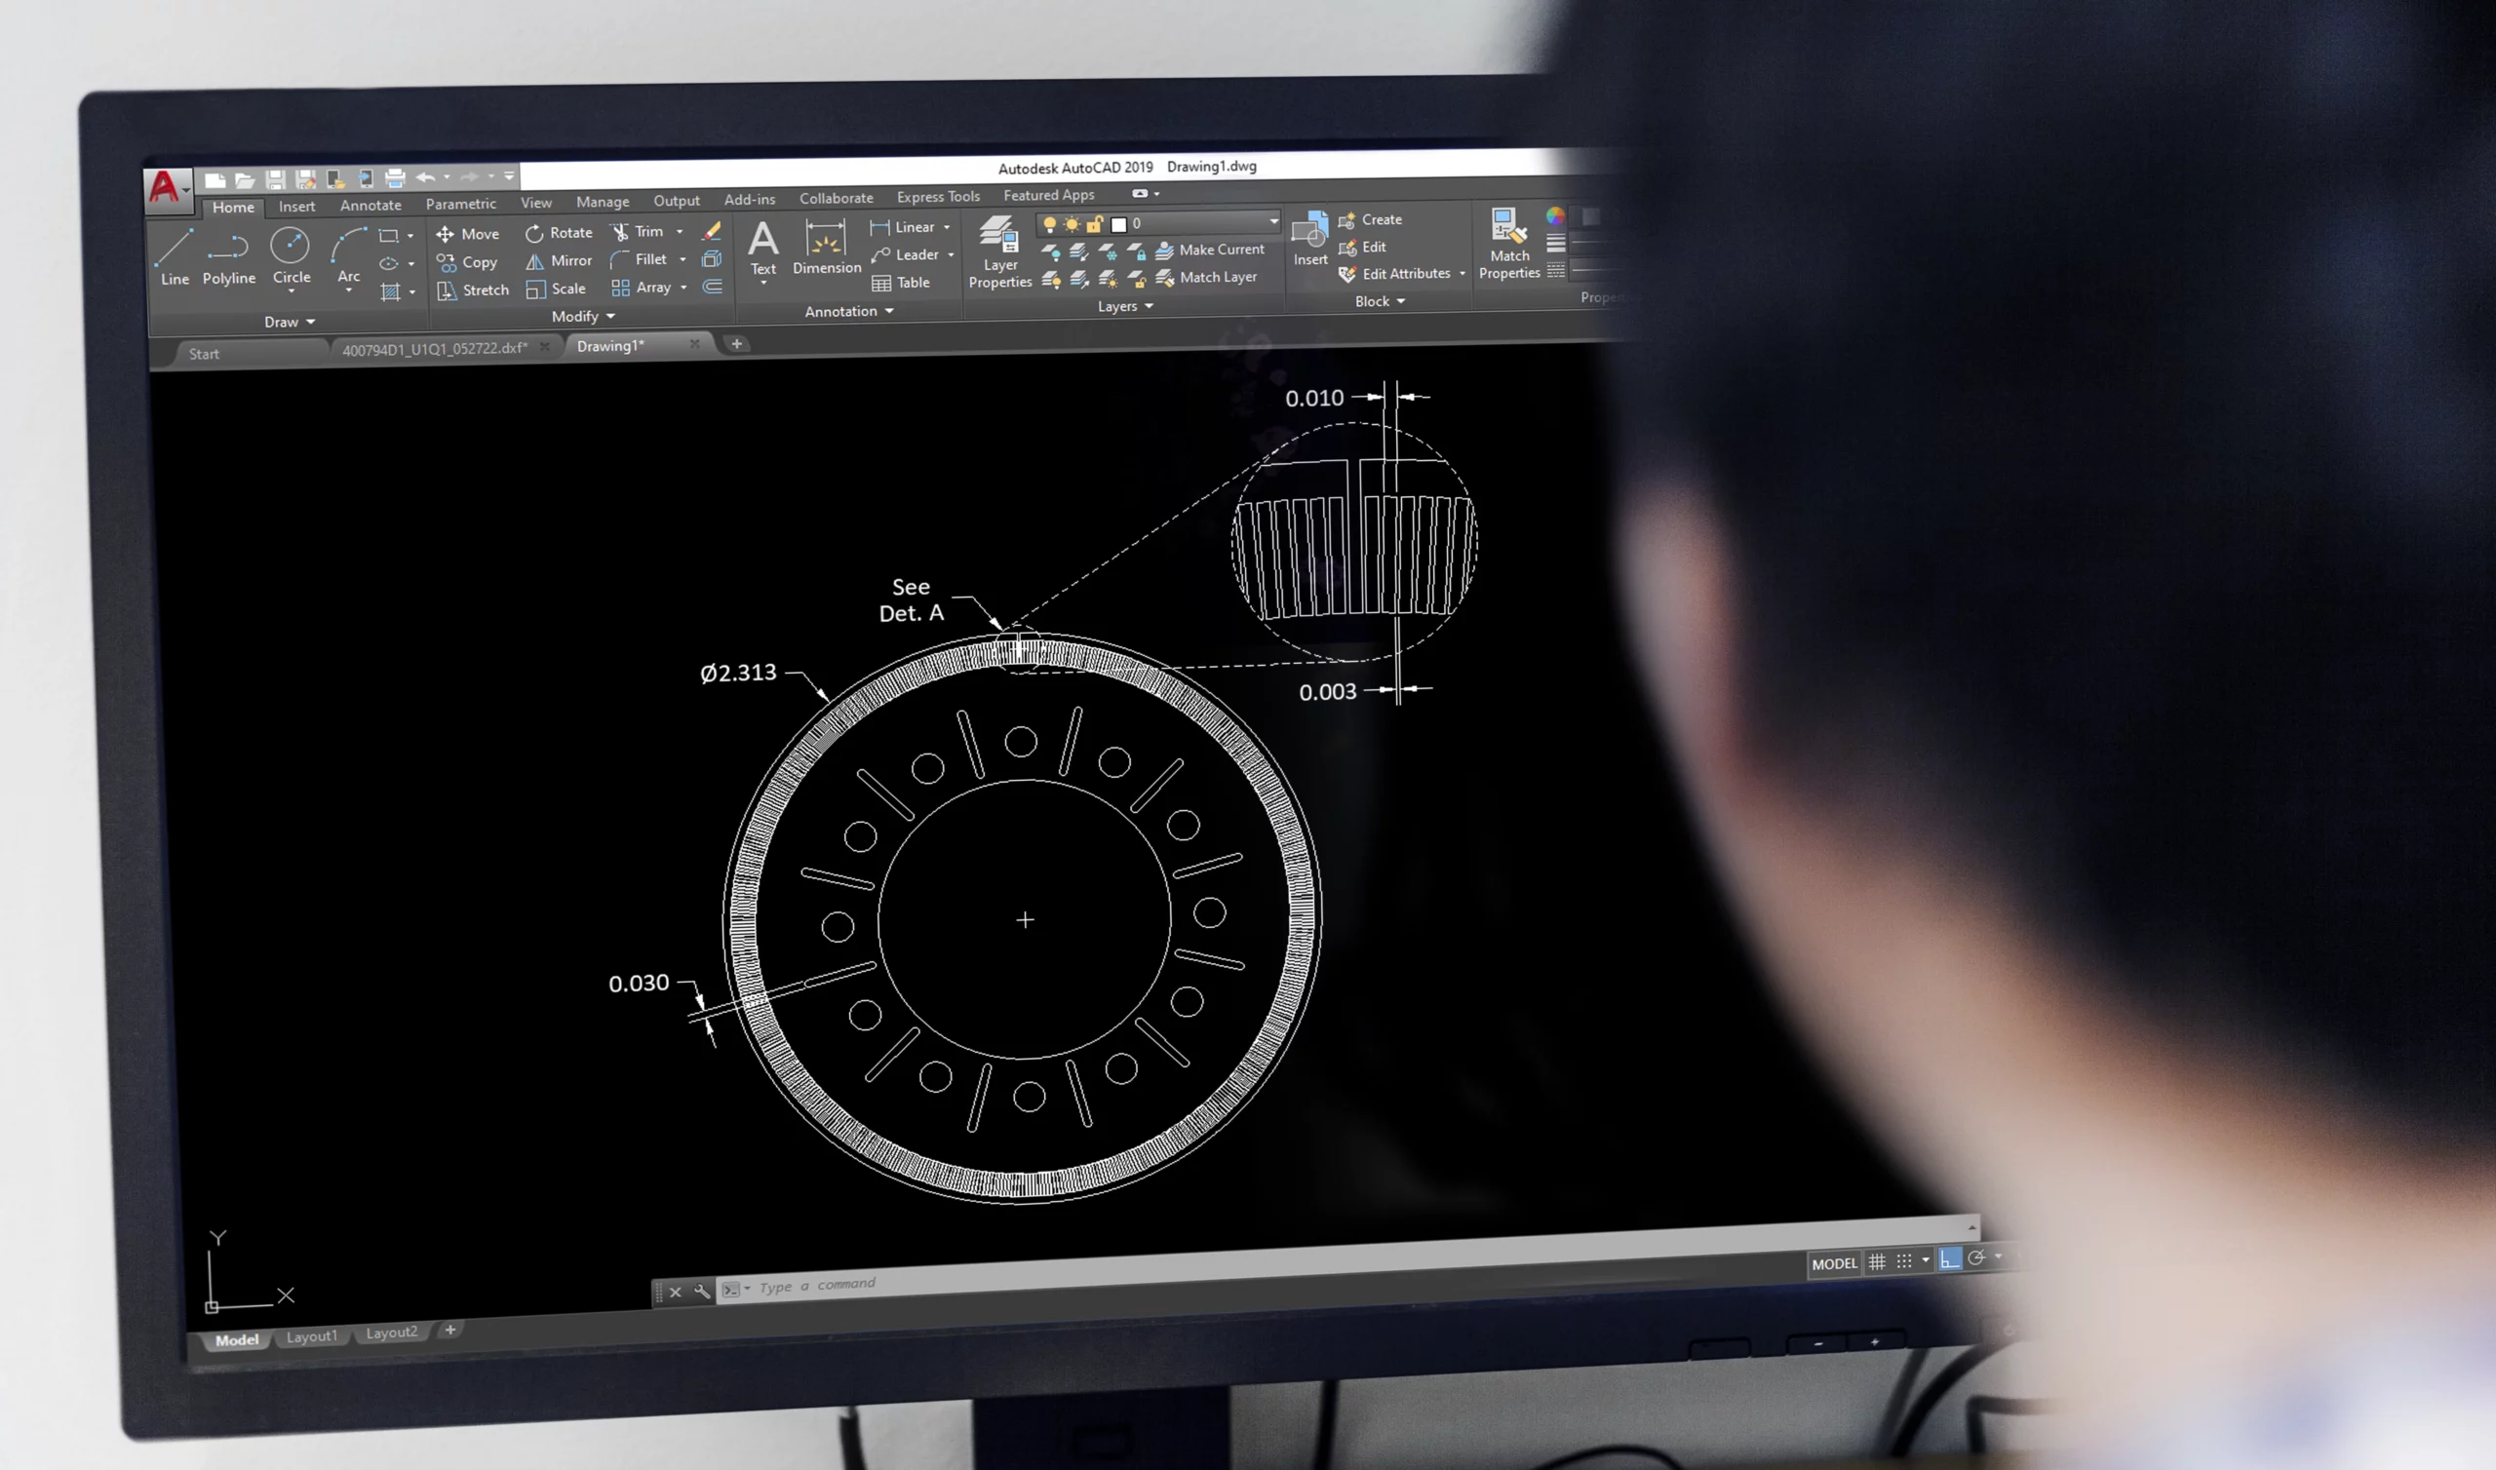Select the Rectangle tool icon
Image resolution: width=2496 pixels, height=1470 pixels.
(389, 236)
